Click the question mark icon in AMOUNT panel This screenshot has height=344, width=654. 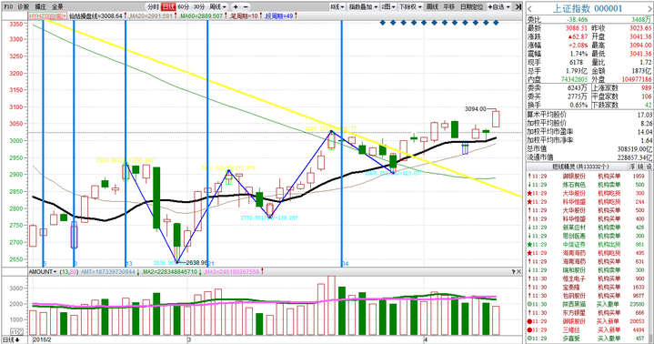point(513,272)
